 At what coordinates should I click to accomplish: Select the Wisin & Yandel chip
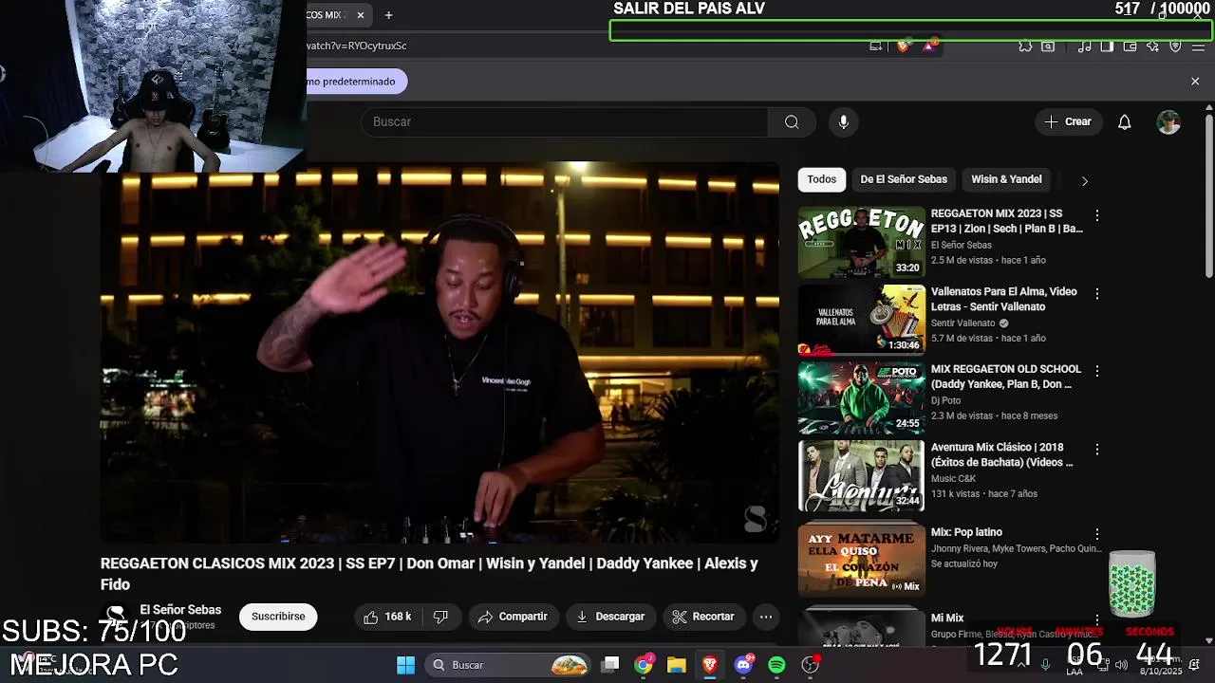pos(1006,179)
